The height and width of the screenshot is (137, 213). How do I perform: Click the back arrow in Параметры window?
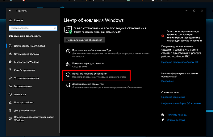pyautogui.click(x=10, y=11)
